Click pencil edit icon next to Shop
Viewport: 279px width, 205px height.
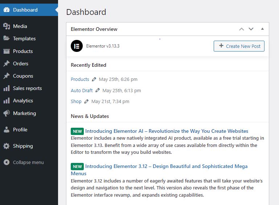click(x=86, y=102)
